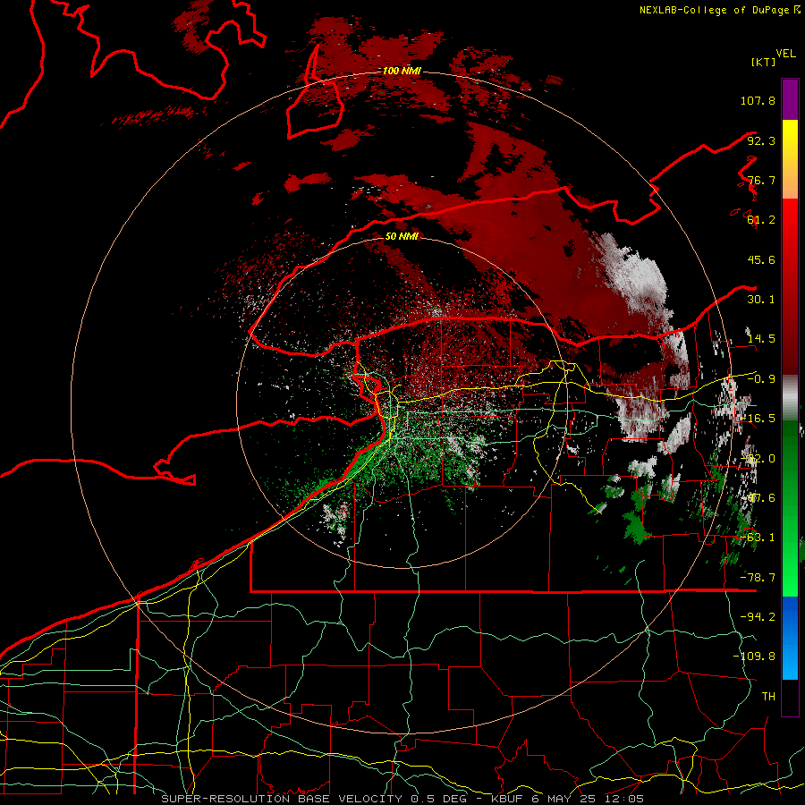Screen dimensions: 805x805
Task: Click the [KT] units label
Action: click(x=763, y=62)
